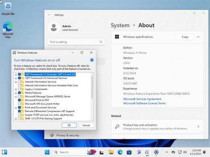Click the cloud sync icon in system tray

pyautogui.click(x=173, y=152)
